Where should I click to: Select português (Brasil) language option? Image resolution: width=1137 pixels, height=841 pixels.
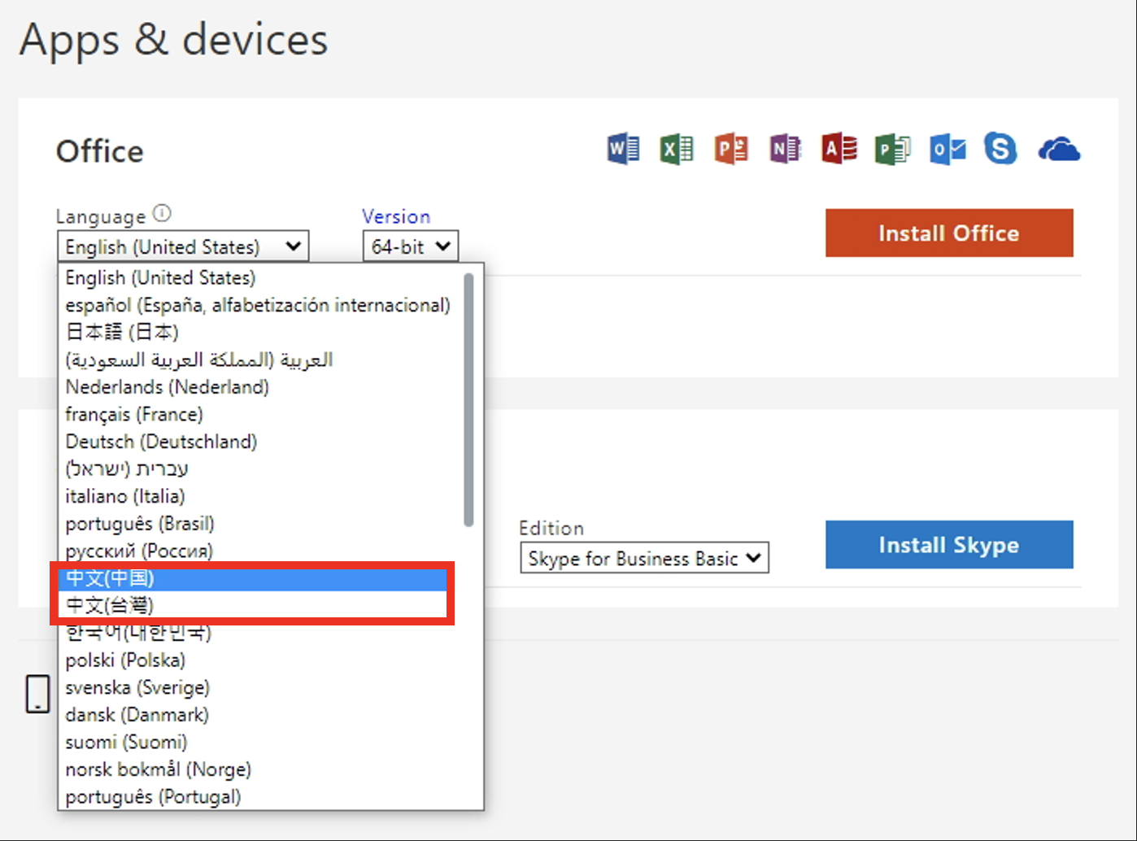tap(260, 523)
